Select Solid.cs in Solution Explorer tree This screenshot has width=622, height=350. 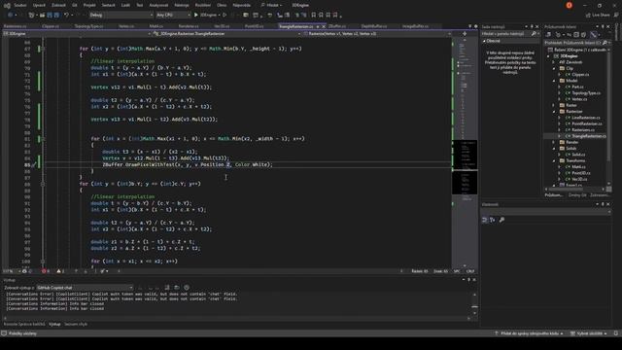pos(578,155)
